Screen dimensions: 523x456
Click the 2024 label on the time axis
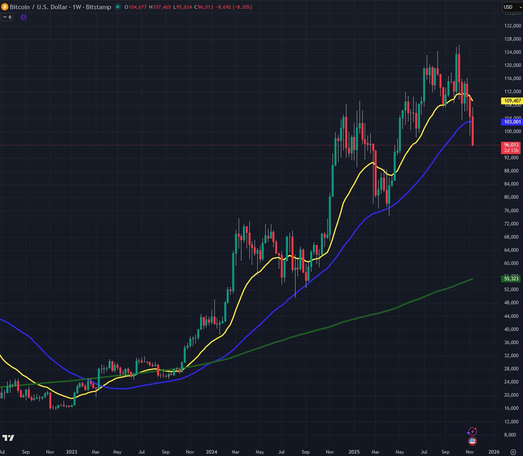click(212, 452)
